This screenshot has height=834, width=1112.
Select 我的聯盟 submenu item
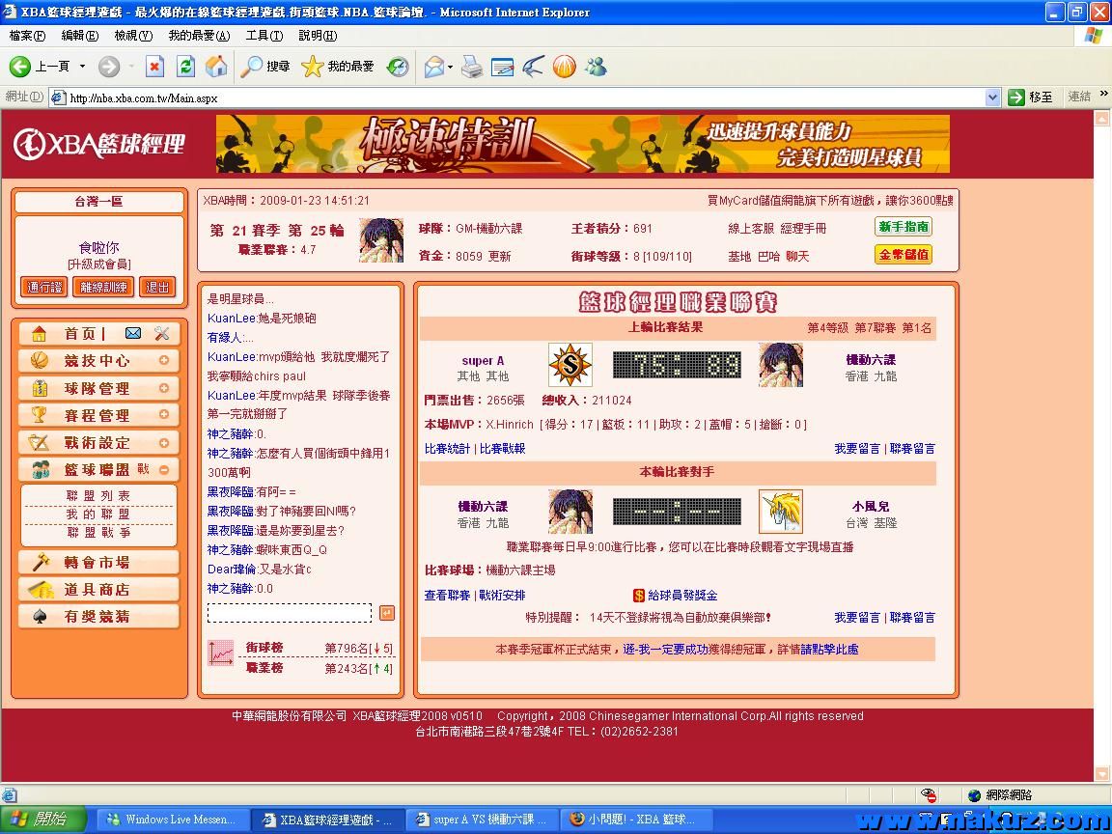click(98, 514)
